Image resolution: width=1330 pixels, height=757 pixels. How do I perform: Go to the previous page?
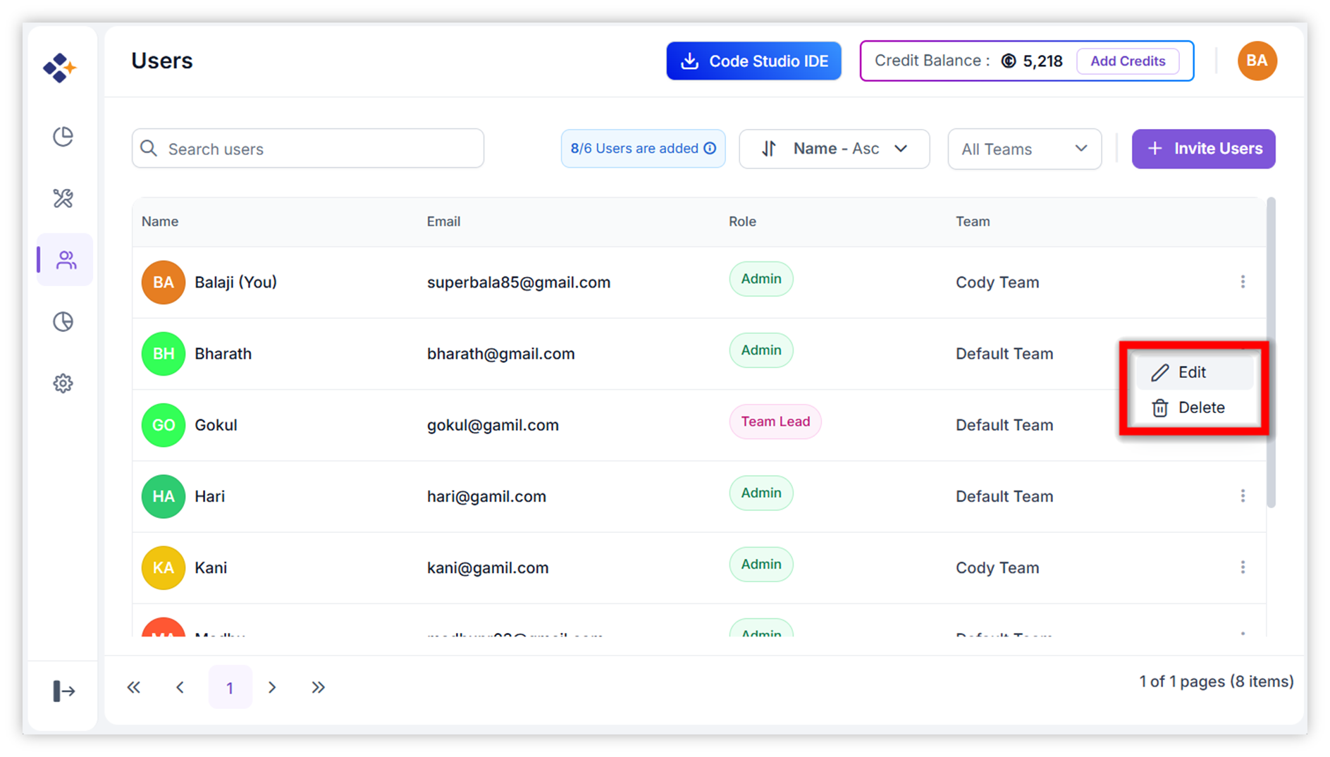(x=180, y=687)
